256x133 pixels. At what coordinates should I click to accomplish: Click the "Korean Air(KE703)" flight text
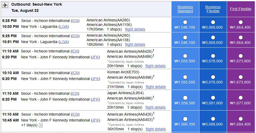click(123, 72)
